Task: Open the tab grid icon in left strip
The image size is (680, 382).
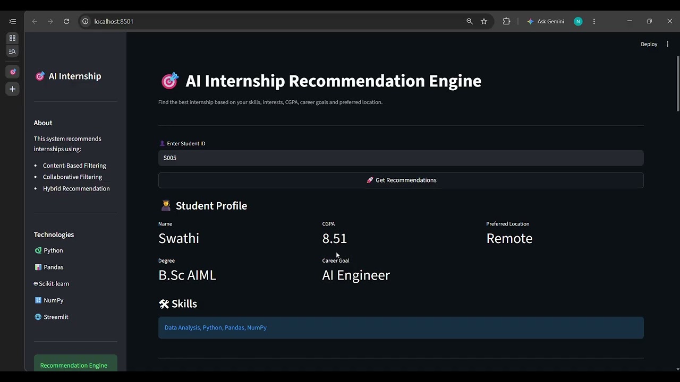Action: click(12, 38)
